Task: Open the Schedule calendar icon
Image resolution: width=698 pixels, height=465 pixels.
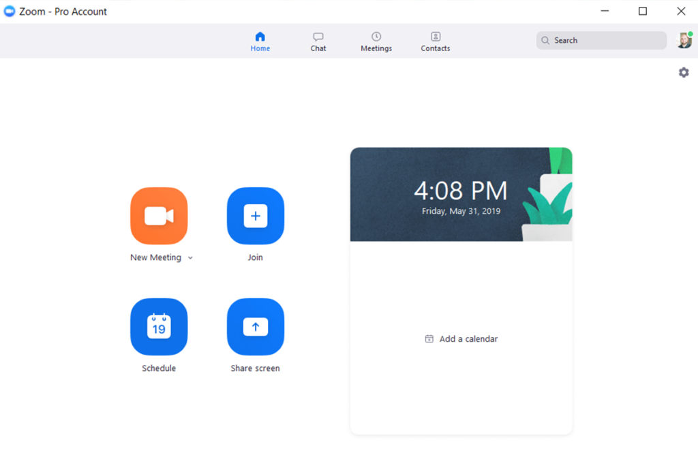Action: (x=159, y=326)
